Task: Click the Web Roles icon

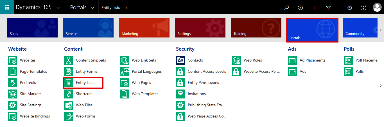Action: click(236, 60)
